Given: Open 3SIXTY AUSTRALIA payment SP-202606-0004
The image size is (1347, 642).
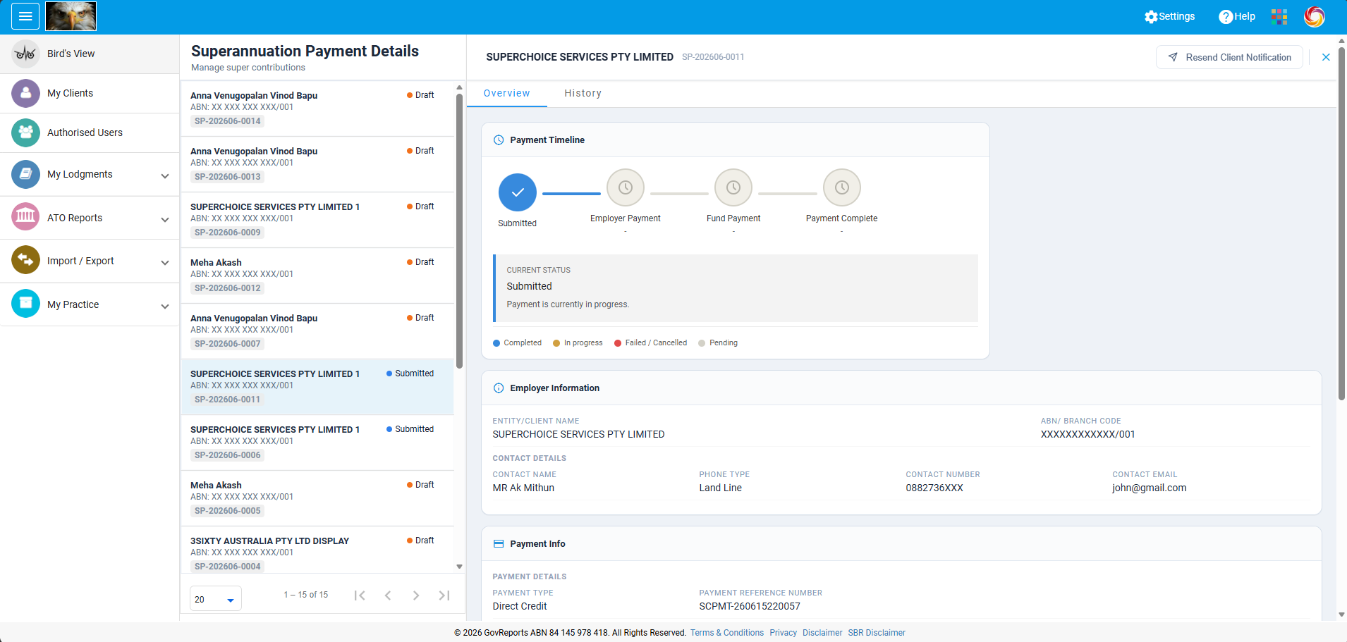Looking at the screenshot, I should (317, 550).
